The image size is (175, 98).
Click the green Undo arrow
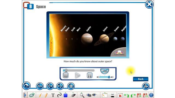127,95
